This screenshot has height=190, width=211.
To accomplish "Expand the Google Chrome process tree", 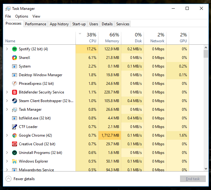I will (x=7, y=135).
